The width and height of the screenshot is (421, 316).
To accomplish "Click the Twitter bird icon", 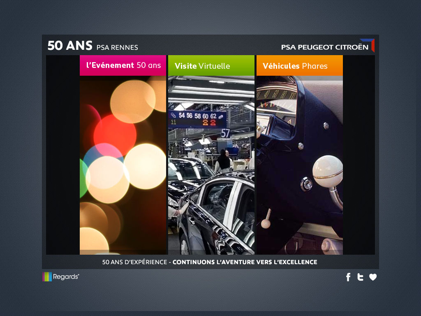I will (360, 277).
